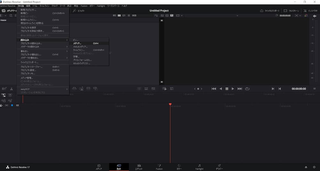Image resolution: width=320 pixels, height=171 pixels.
Task: Click the scissors split clip icon
Action: (12, 89)
